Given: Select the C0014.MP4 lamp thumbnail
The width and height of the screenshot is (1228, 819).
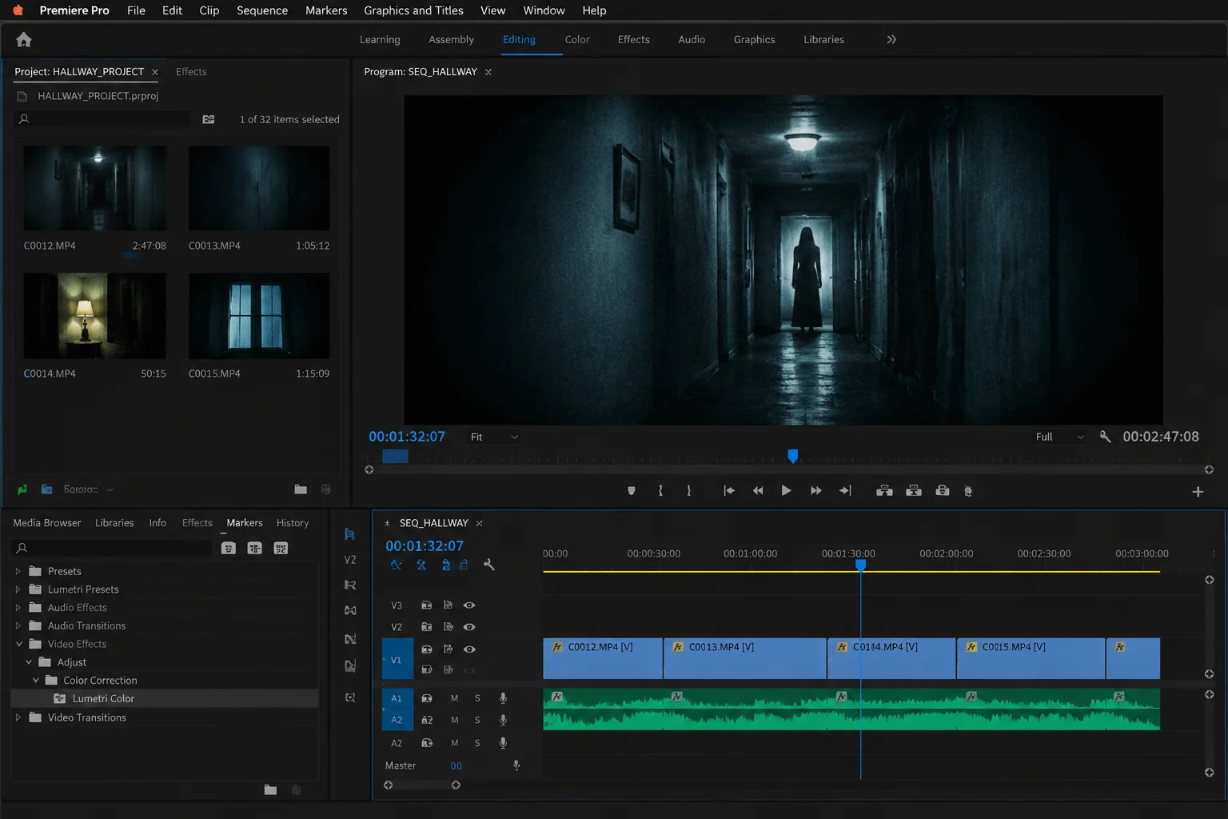Looking at the screenshot, I should click(95, 316).
